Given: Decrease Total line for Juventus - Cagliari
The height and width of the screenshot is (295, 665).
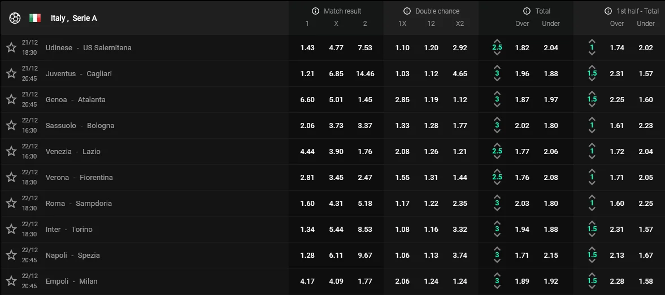Looking at the screenshot, I should coord(497,80).
